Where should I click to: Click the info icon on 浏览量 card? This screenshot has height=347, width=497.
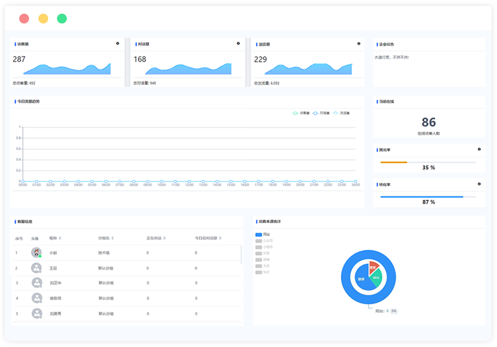click(359, 44)
